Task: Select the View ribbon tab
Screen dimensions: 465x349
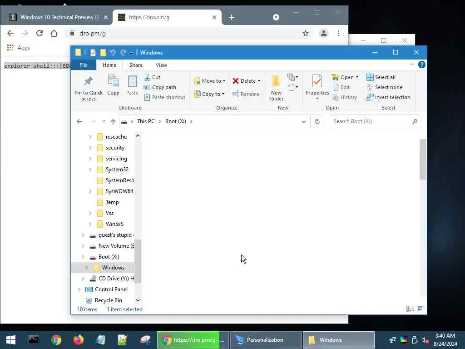Action: tap(161, 65)
